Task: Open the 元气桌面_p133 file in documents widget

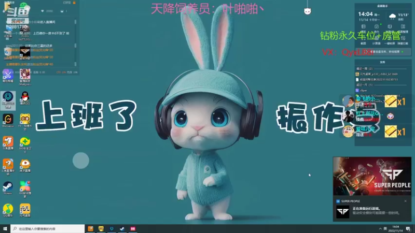Action: tap(377, 74)
